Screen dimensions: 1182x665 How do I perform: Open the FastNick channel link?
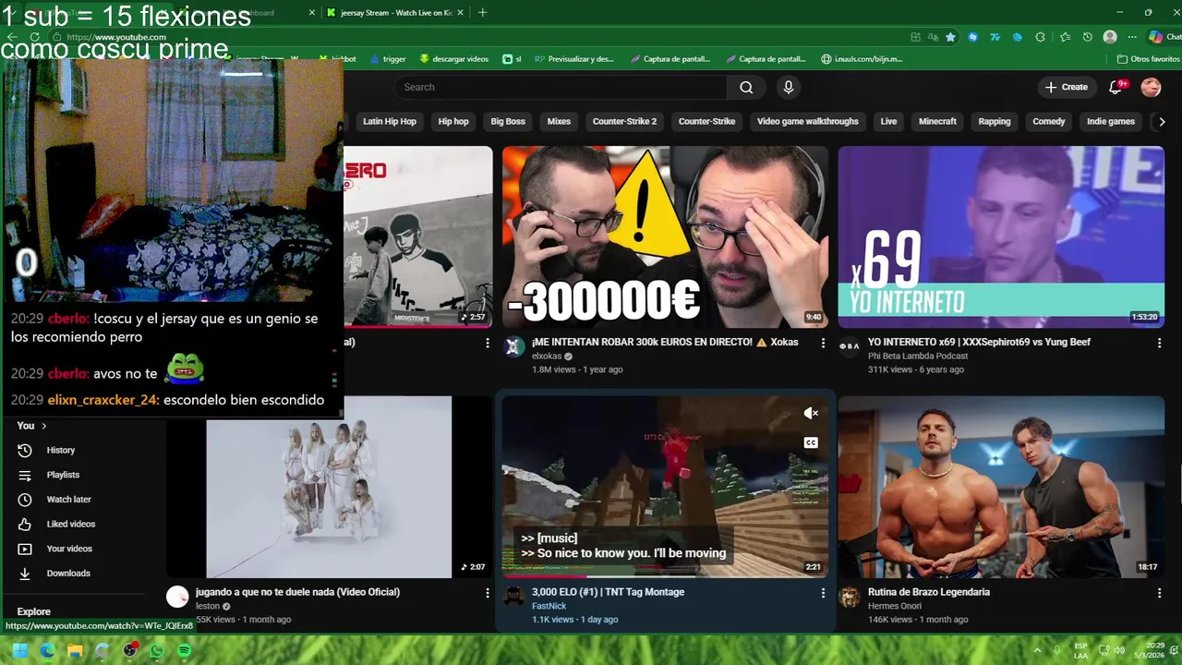tap(549, 606)
